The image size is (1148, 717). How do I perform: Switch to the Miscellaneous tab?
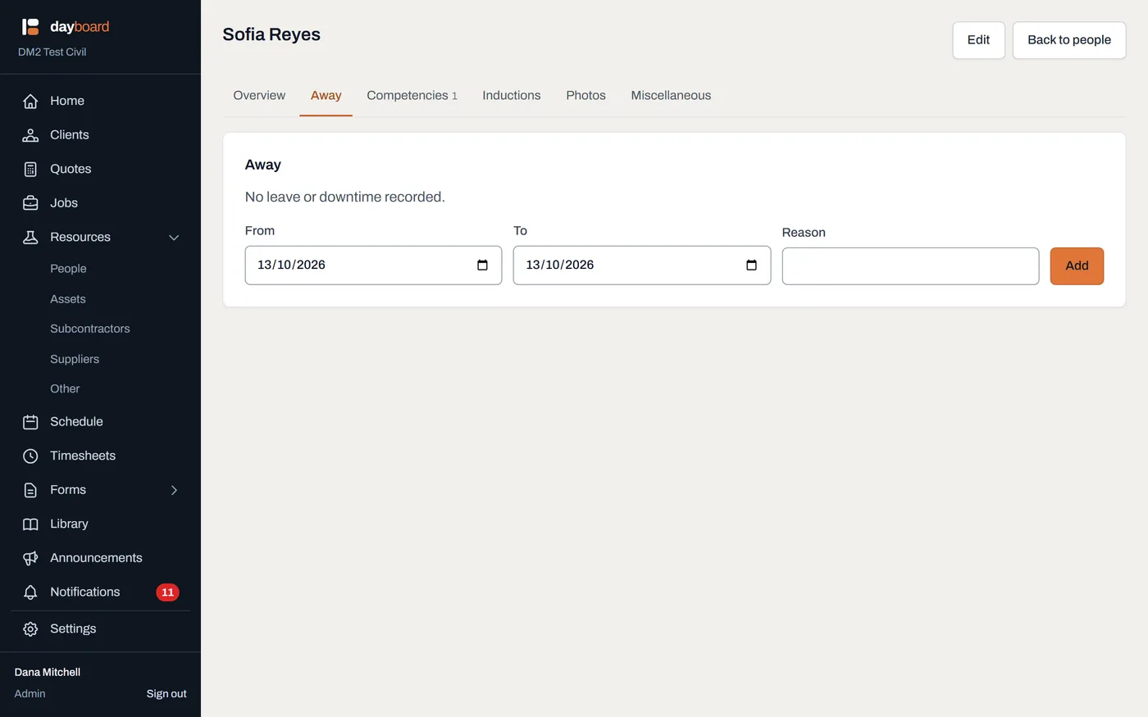pos(671,95)
